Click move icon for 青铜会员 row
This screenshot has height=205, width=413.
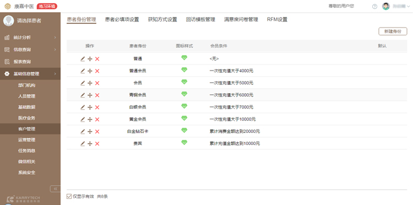click(90, 95)
